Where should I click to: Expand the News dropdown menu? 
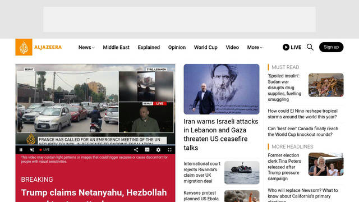86,47
